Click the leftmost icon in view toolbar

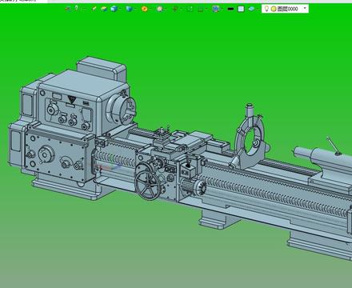[x=68, y=9]
